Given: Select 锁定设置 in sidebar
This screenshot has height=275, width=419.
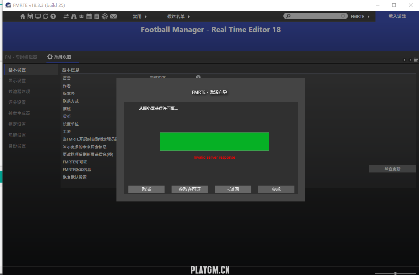Looking at the screenshot, I should (17, 124).
